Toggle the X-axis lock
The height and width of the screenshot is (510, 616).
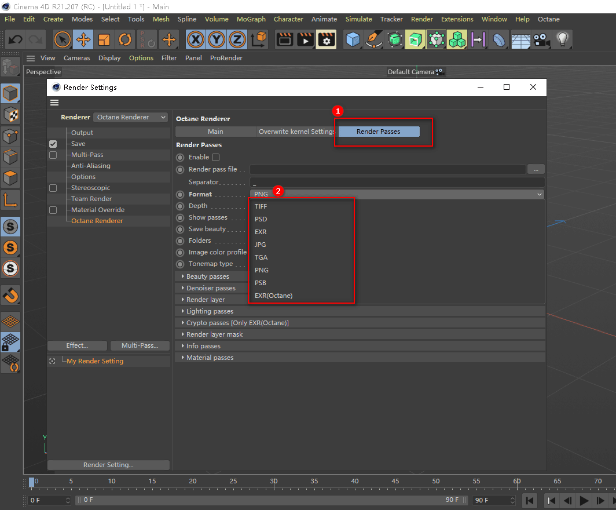[197, 40]
